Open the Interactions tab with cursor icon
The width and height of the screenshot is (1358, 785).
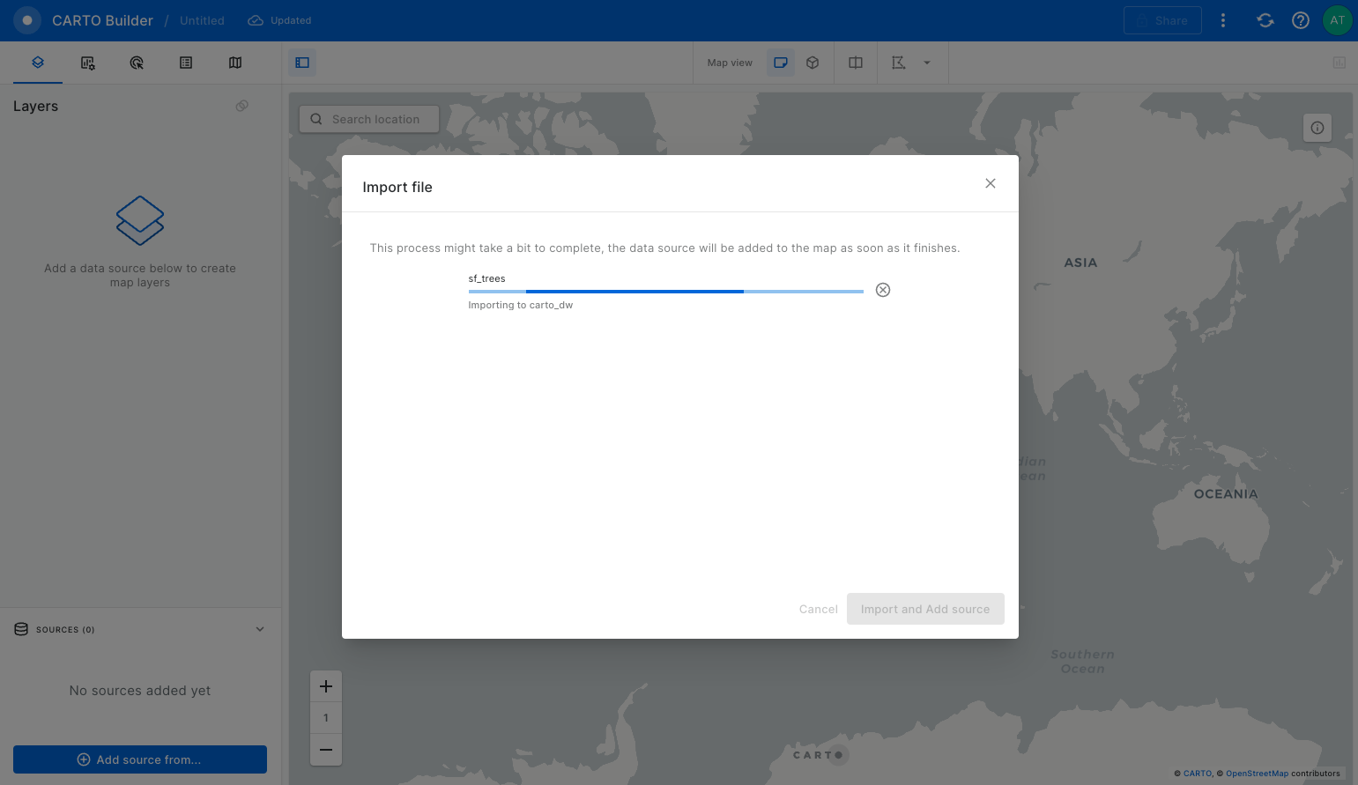click(x=137, y=63)
